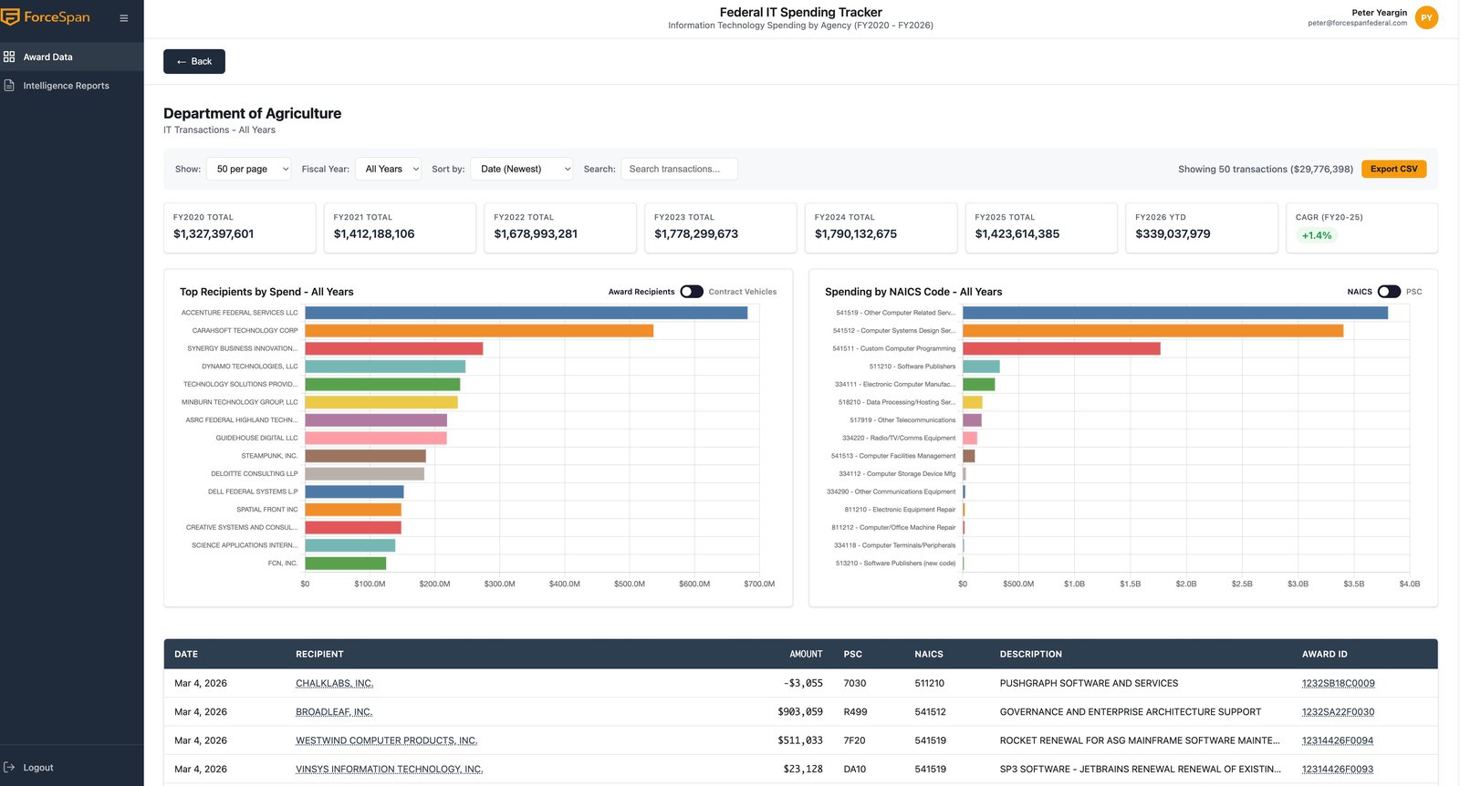1460x786 pixels.
Task: Click the 541512 Computer Systems Design bar
Action: coord(1153,331)
